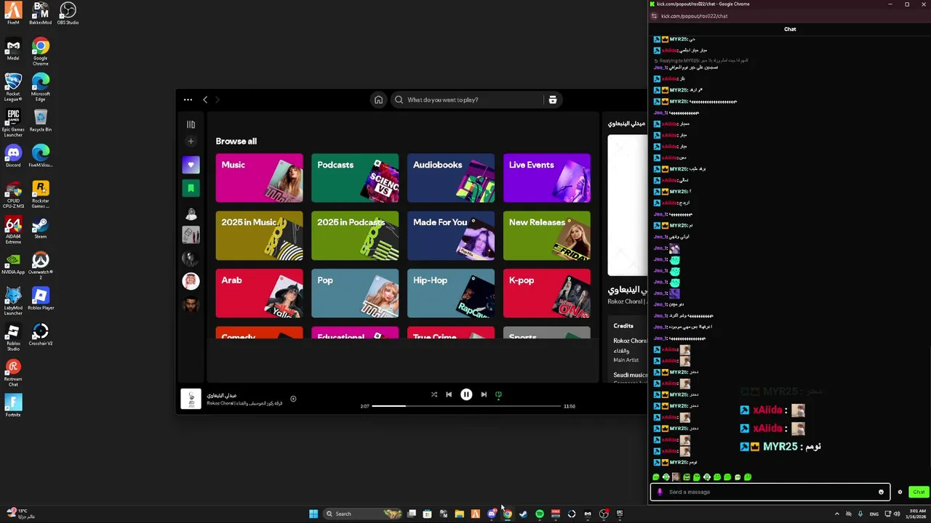Open the Live Events browse tile
The image size is (931, 523).
point(547,178)
